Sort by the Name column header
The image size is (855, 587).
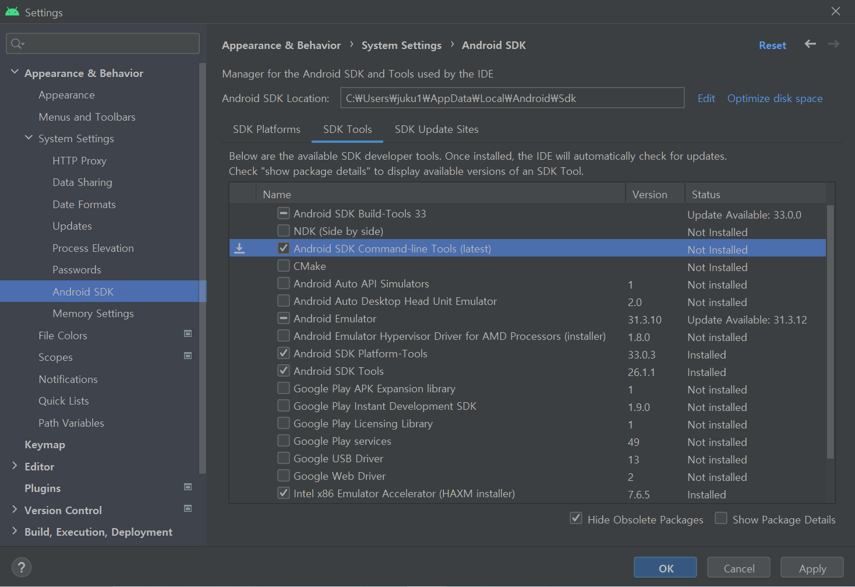(x=440, y=194)
